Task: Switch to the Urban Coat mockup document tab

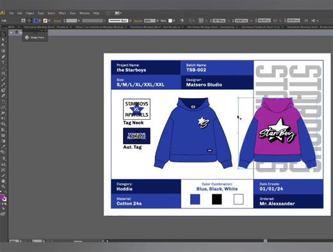Action: 100,27
